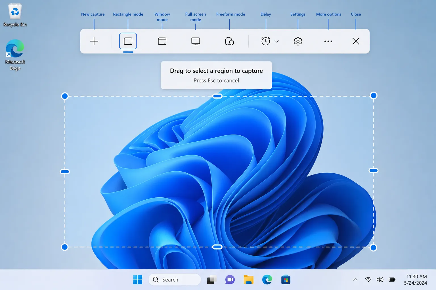
Task: Open Task View from taskbar
Action: pyautogui.click(x=211, y=280)
